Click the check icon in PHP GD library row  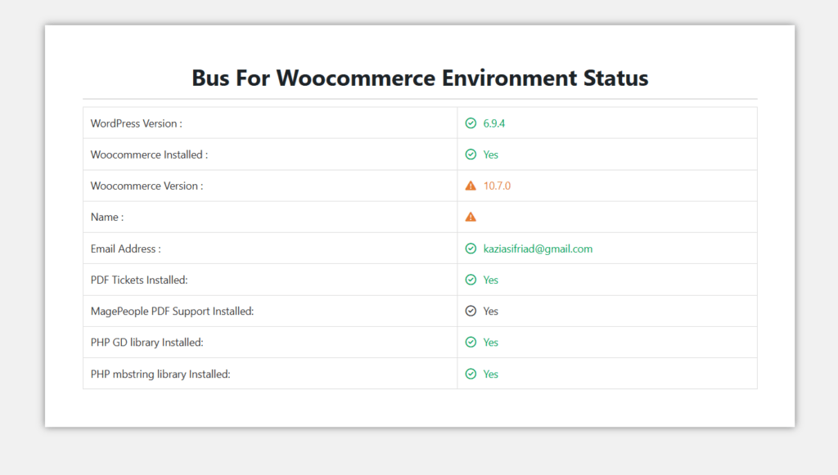471,342
